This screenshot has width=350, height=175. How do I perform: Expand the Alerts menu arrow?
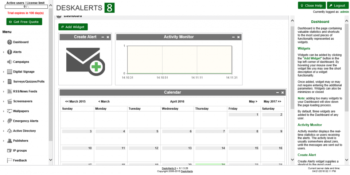[4, 52]
